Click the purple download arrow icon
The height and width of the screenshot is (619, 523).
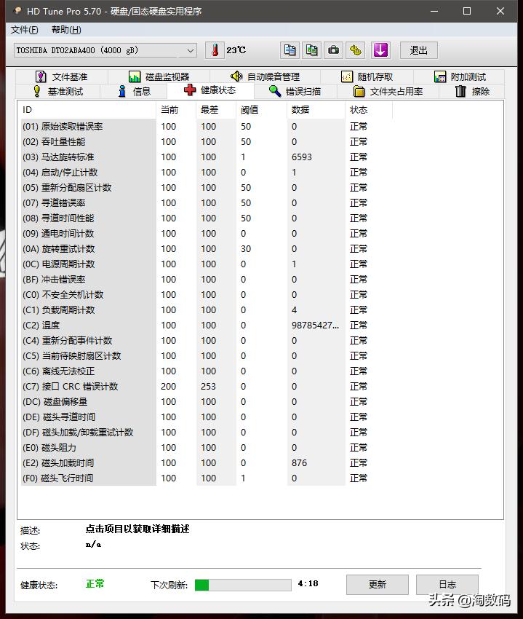(x=380, y=50)
